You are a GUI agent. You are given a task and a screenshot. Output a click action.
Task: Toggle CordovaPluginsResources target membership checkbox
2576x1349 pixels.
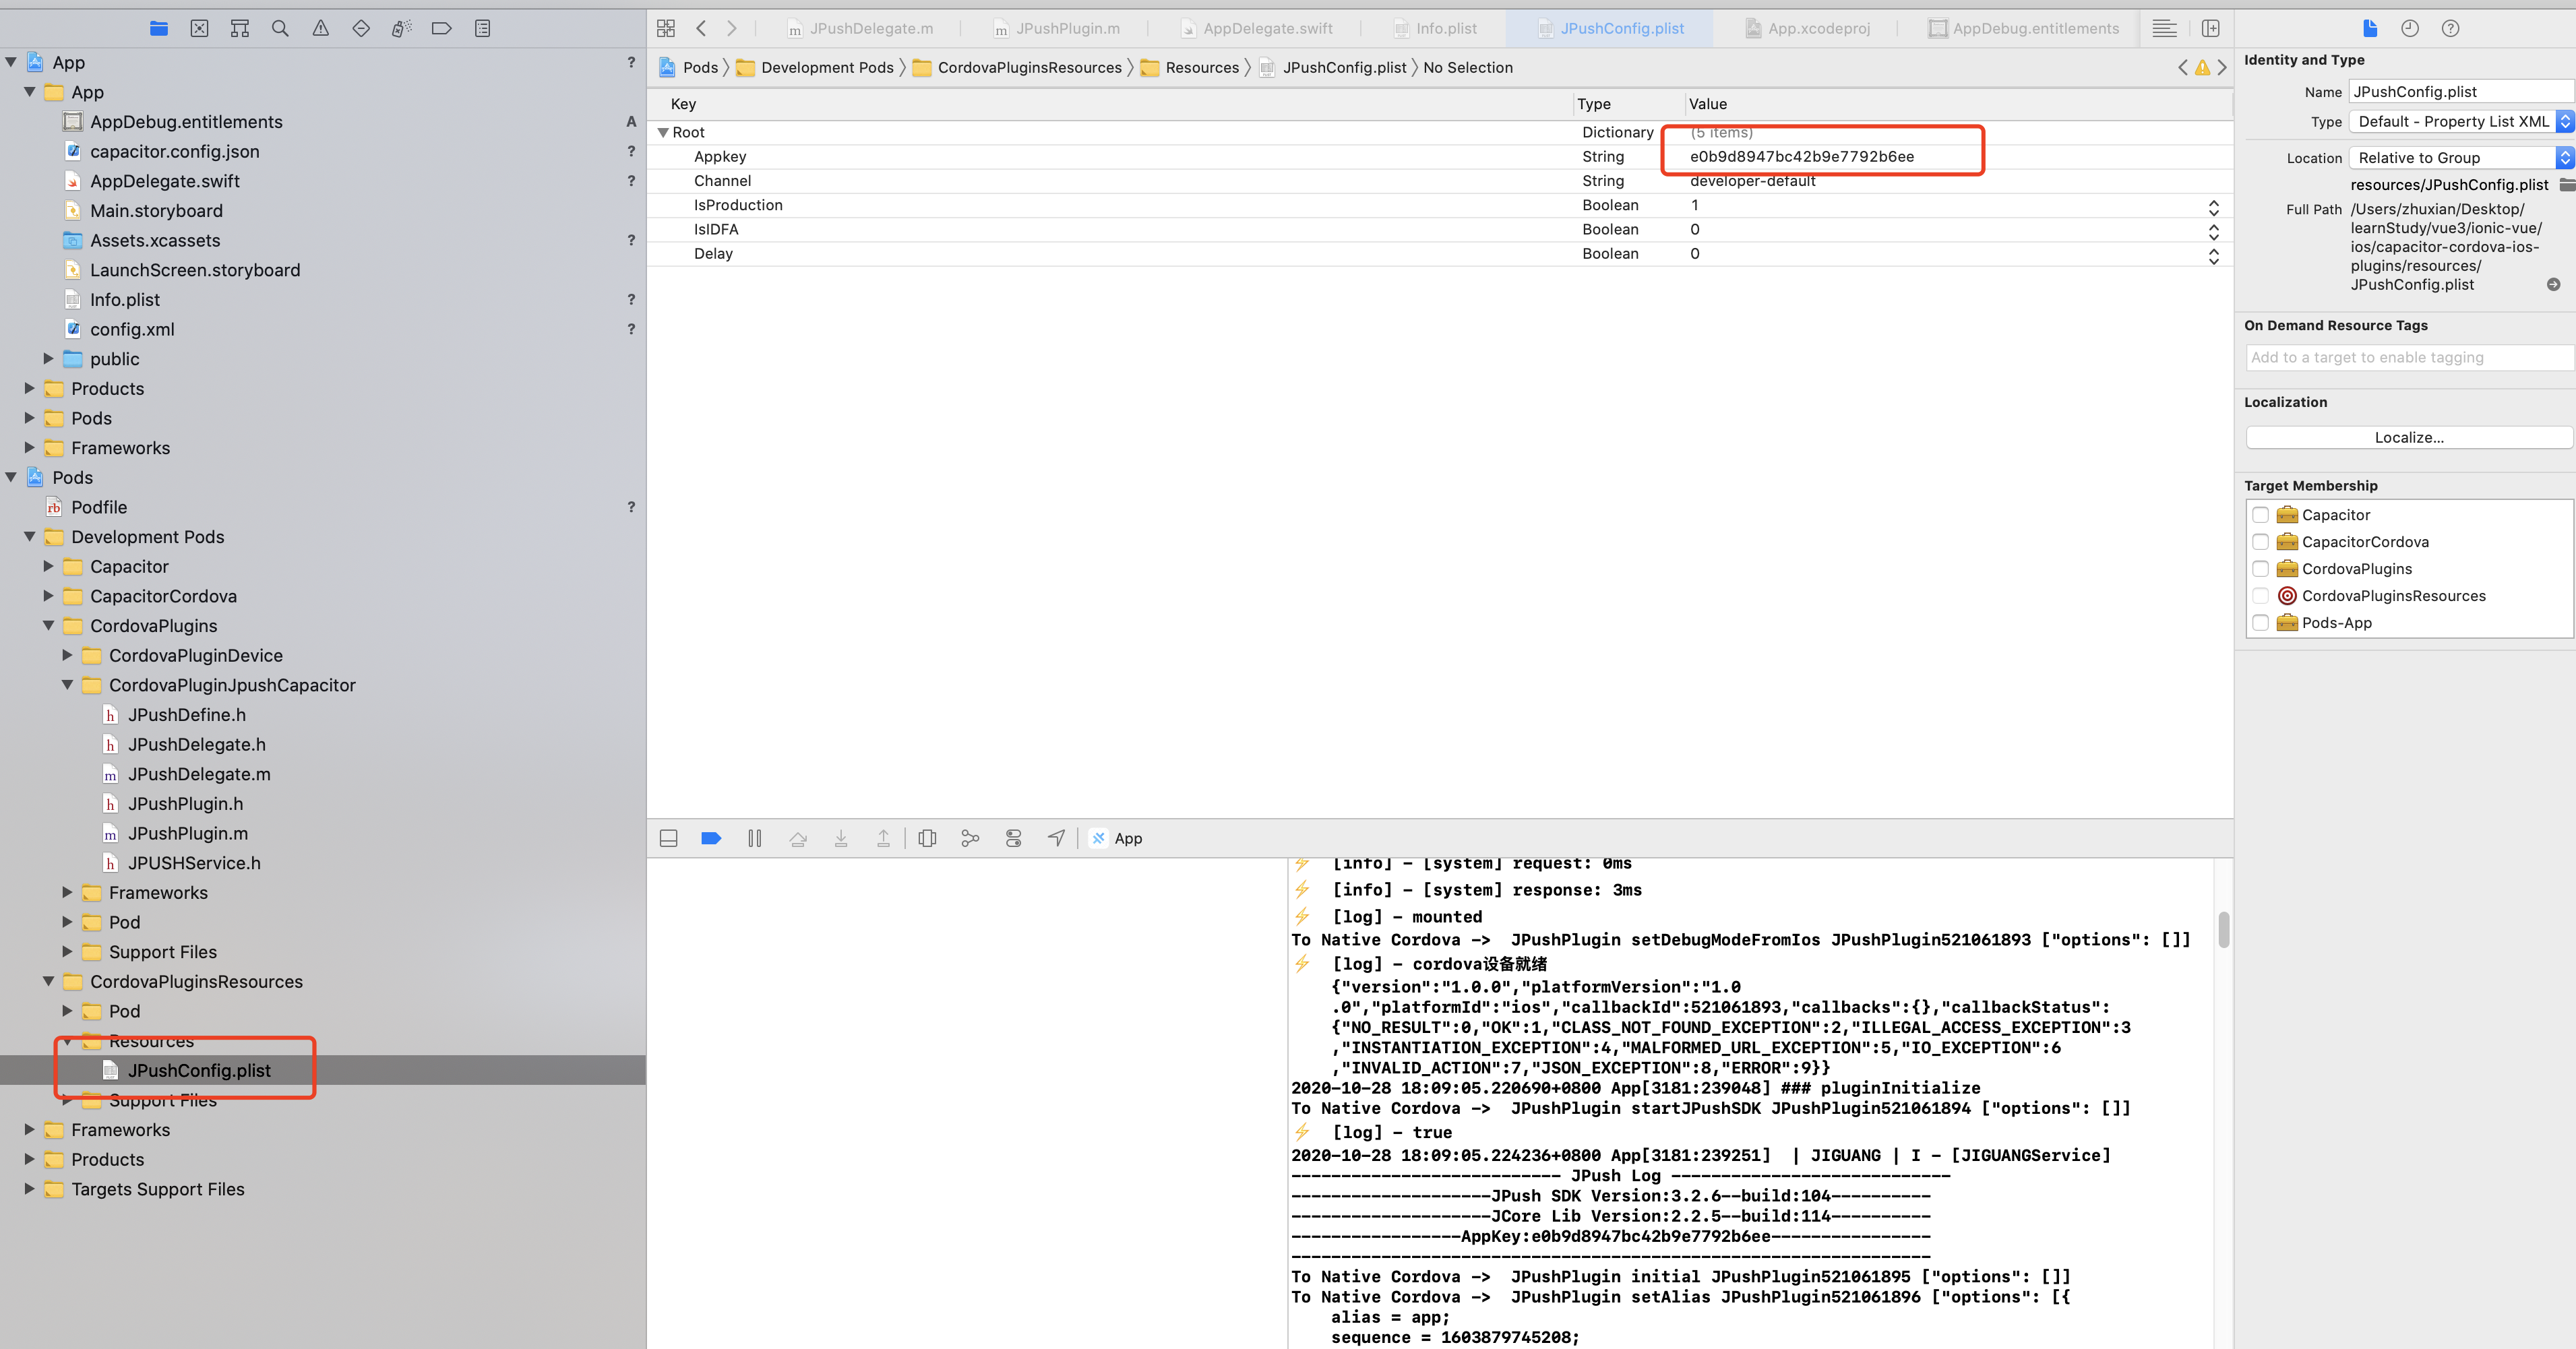point(2260,596)
